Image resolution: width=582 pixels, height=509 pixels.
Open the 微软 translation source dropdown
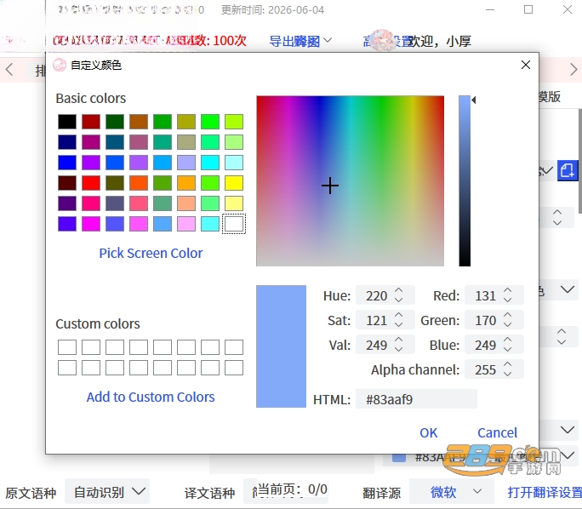pyautogui.click(x=451, y=492)
